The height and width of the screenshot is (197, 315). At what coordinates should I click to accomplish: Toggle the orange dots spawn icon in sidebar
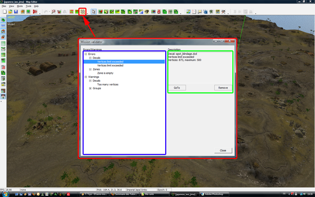tap(3, 91)
